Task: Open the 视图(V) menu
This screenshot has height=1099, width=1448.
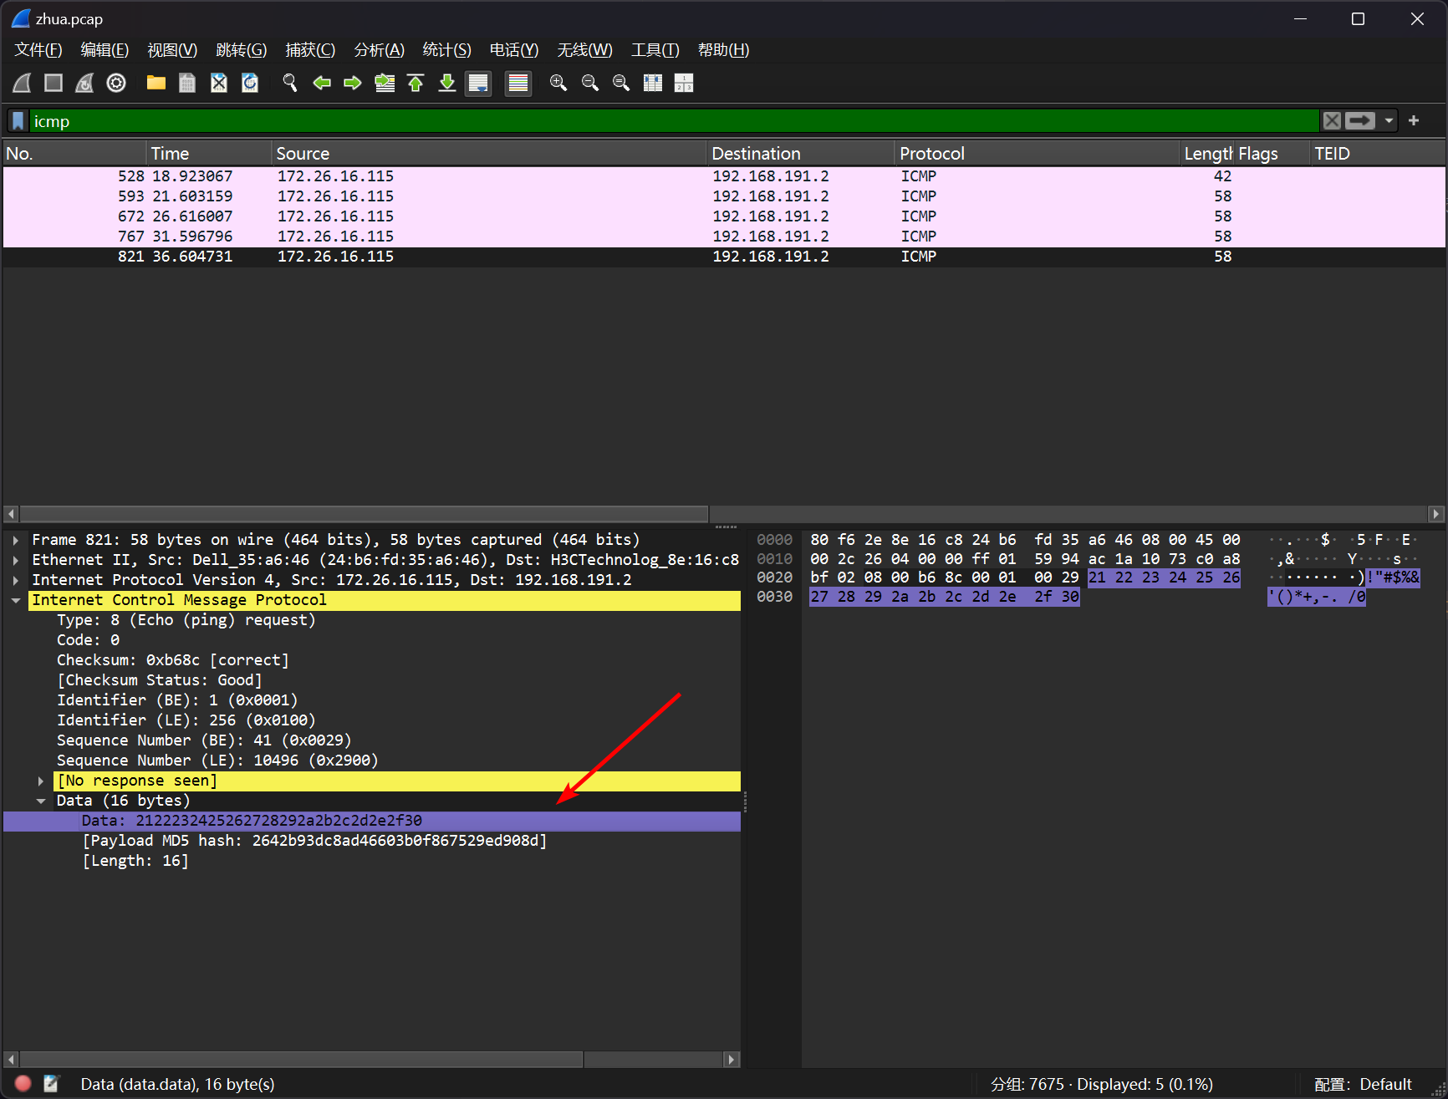Action: point(172,50)
